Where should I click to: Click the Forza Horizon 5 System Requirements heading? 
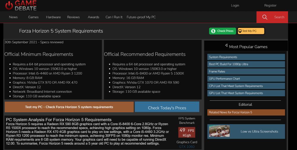[61, 31]
